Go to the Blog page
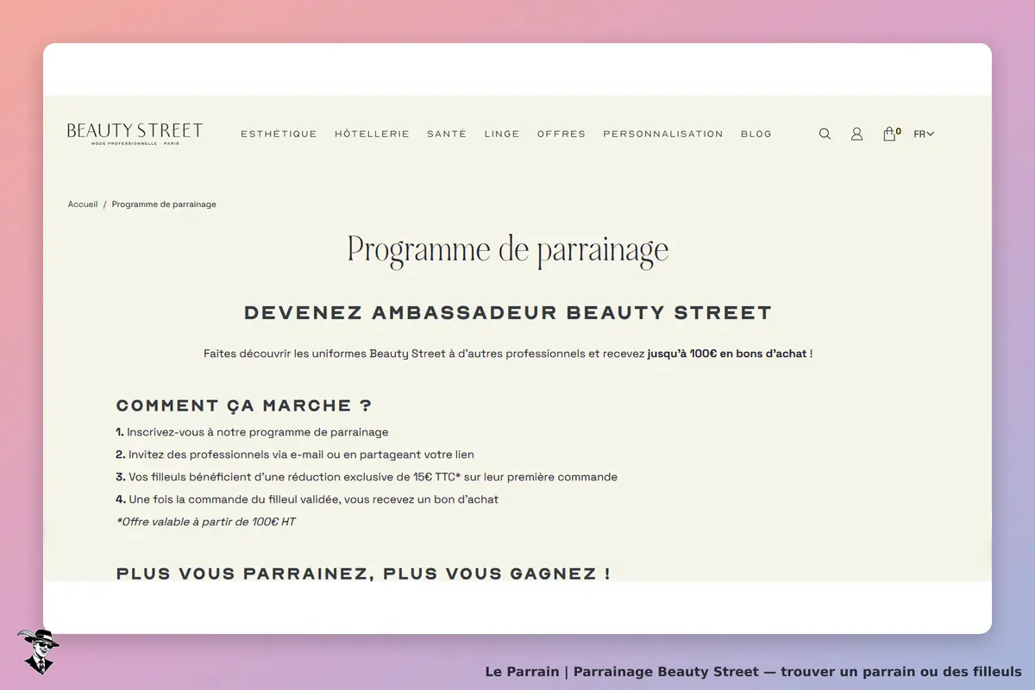Screen dimensions: 1035x690 click(x=756, y=134)
